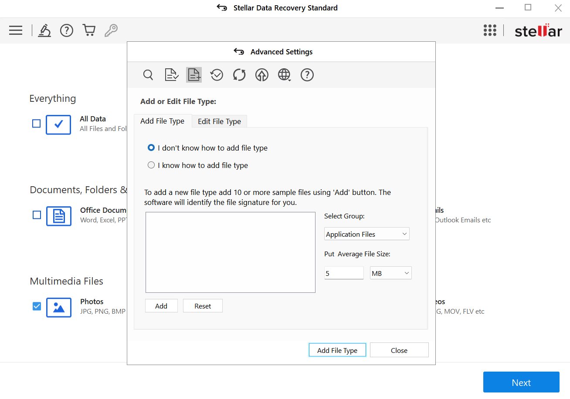Image resolution: width=570 pixels, height=399 pixels.
Task: Switch to the Edit File Type tab
Action: (219, 121)
